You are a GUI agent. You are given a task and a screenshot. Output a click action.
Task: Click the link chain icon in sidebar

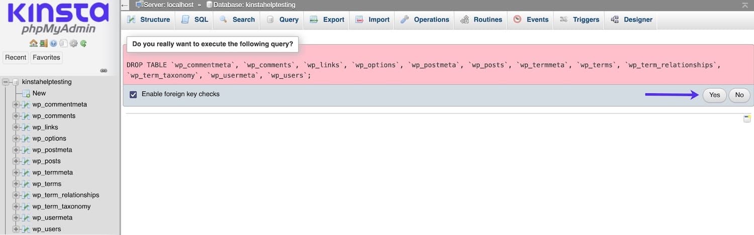point(104,71)
